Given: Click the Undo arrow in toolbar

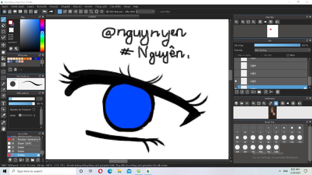Looking at the screenshot, I should pyautogui.click(x=44, y=12).
